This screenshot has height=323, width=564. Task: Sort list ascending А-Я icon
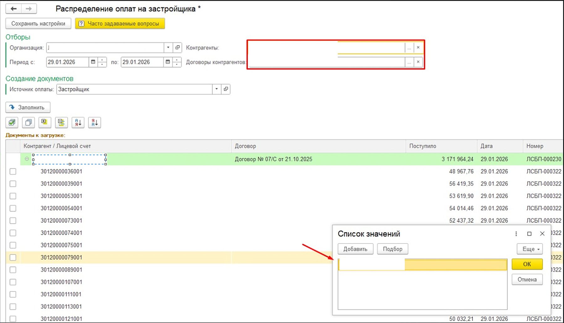point(78,122)
